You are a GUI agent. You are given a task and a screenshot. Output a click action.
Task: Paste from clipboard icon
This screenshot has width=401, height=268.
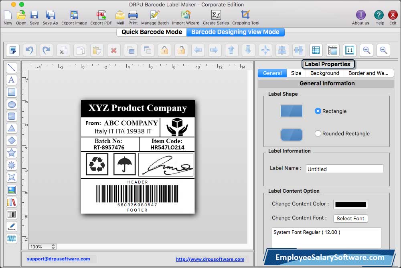tap(97, 50)
